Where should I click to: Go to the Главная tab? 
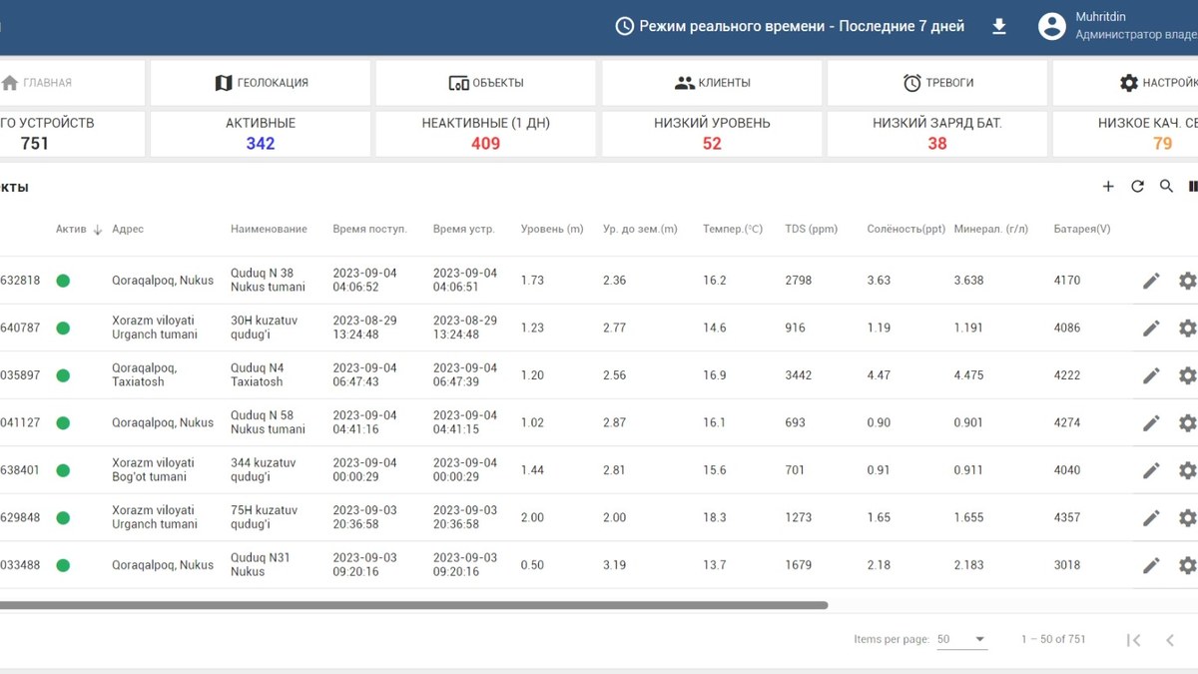click(x=72, y=83)
